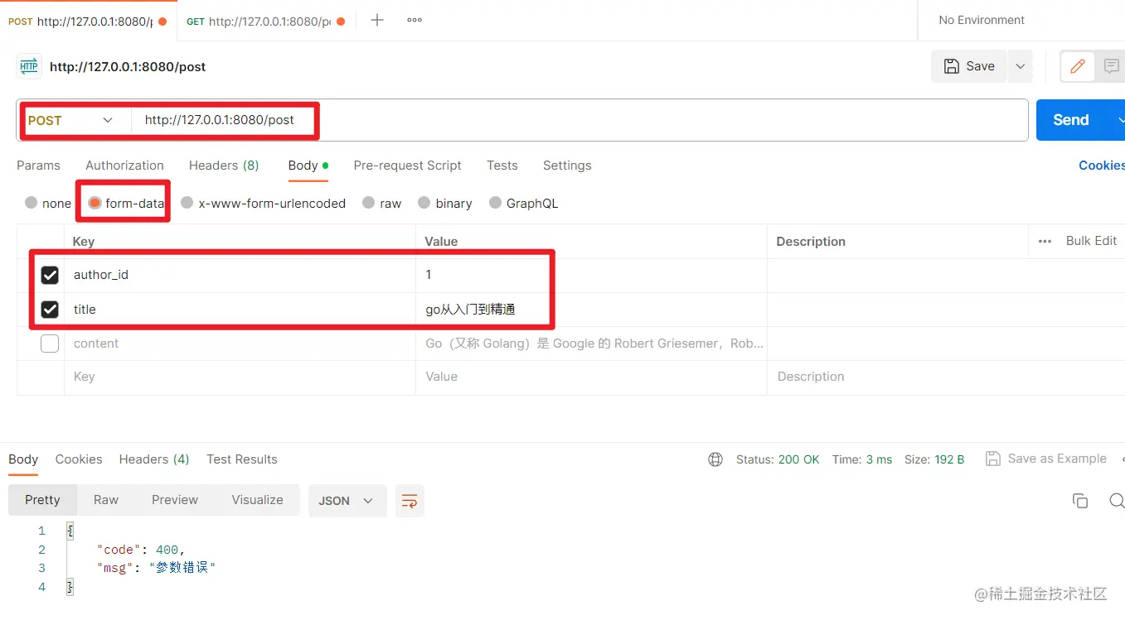Open the tab overflow three-dots menu
1125x620 pixels.
click(415, 20)
